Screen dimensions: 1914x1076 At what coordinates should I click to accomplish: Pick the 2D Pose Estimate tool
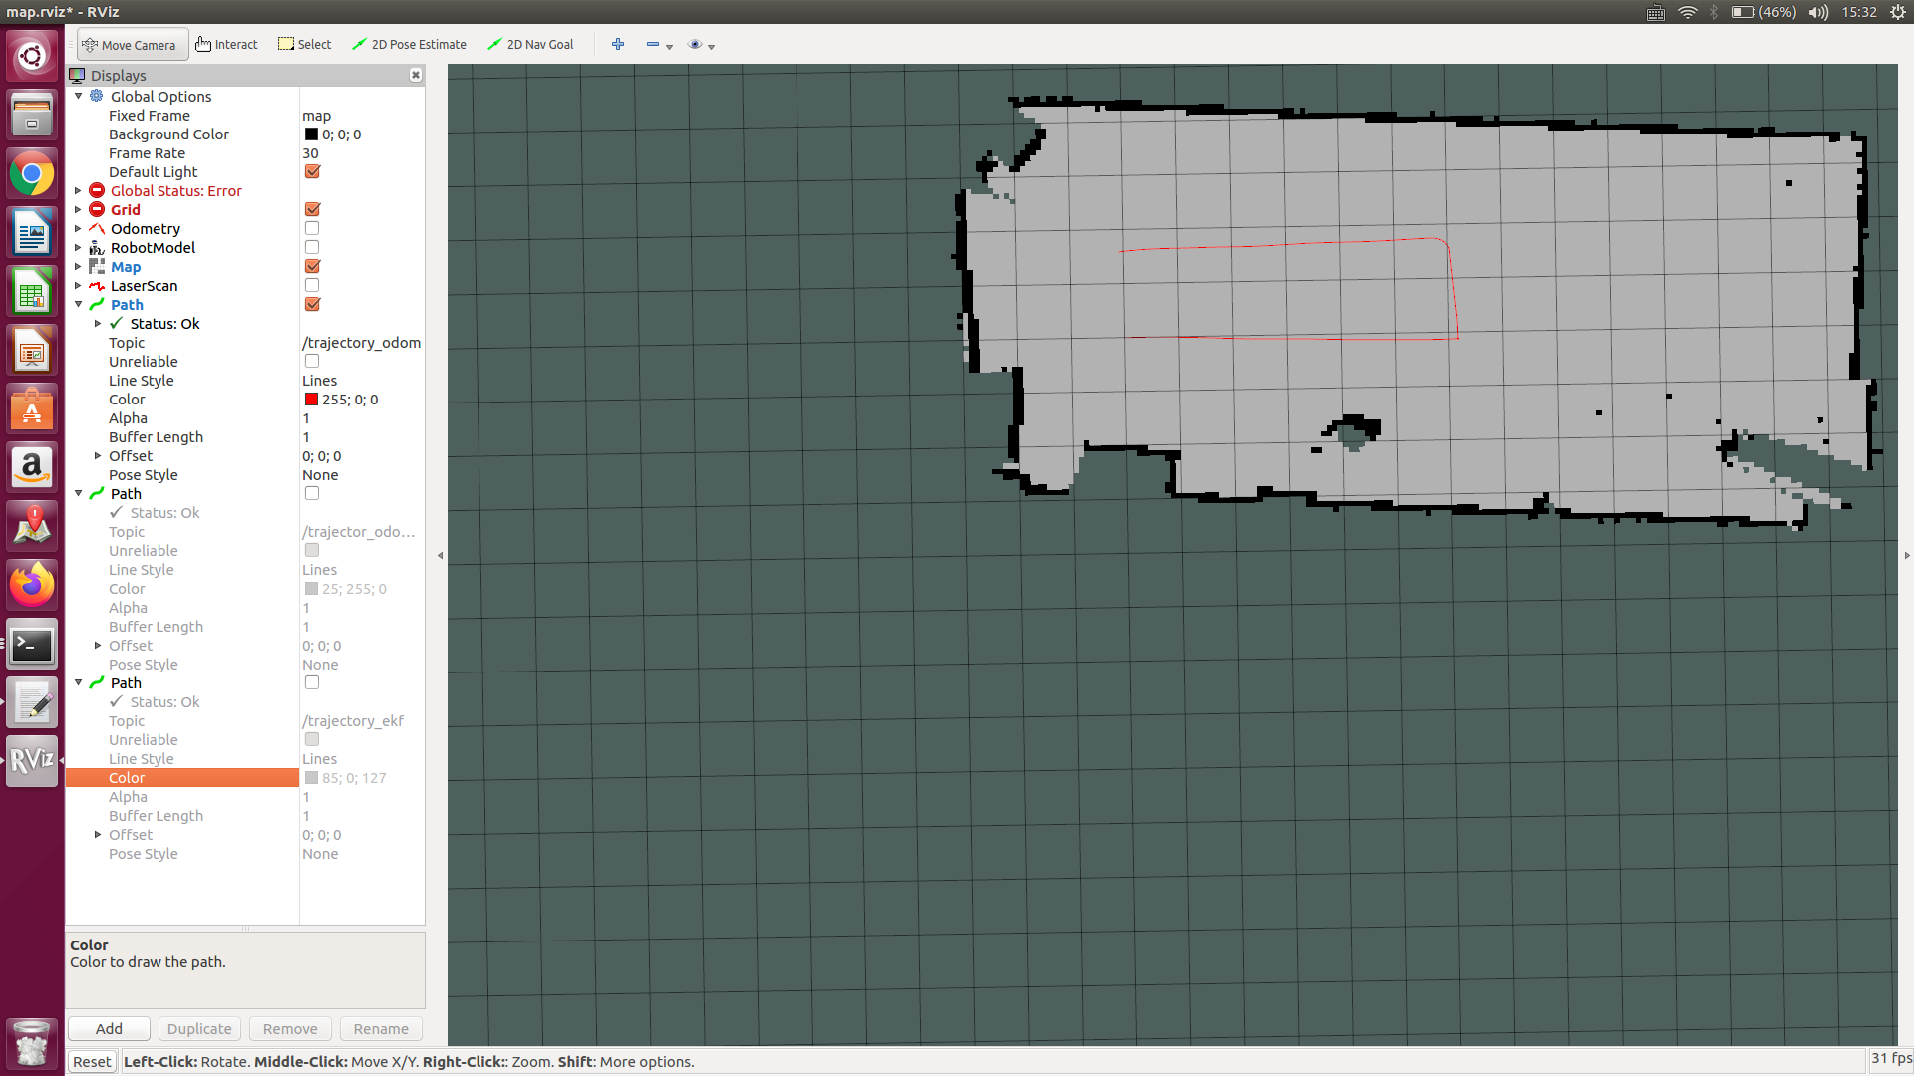(410, 45)
